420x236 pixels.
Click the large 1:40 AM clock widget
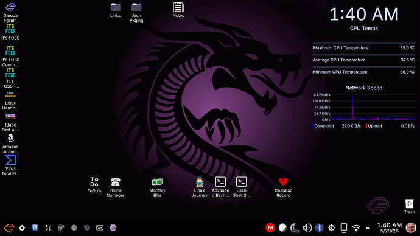point(364,14)
